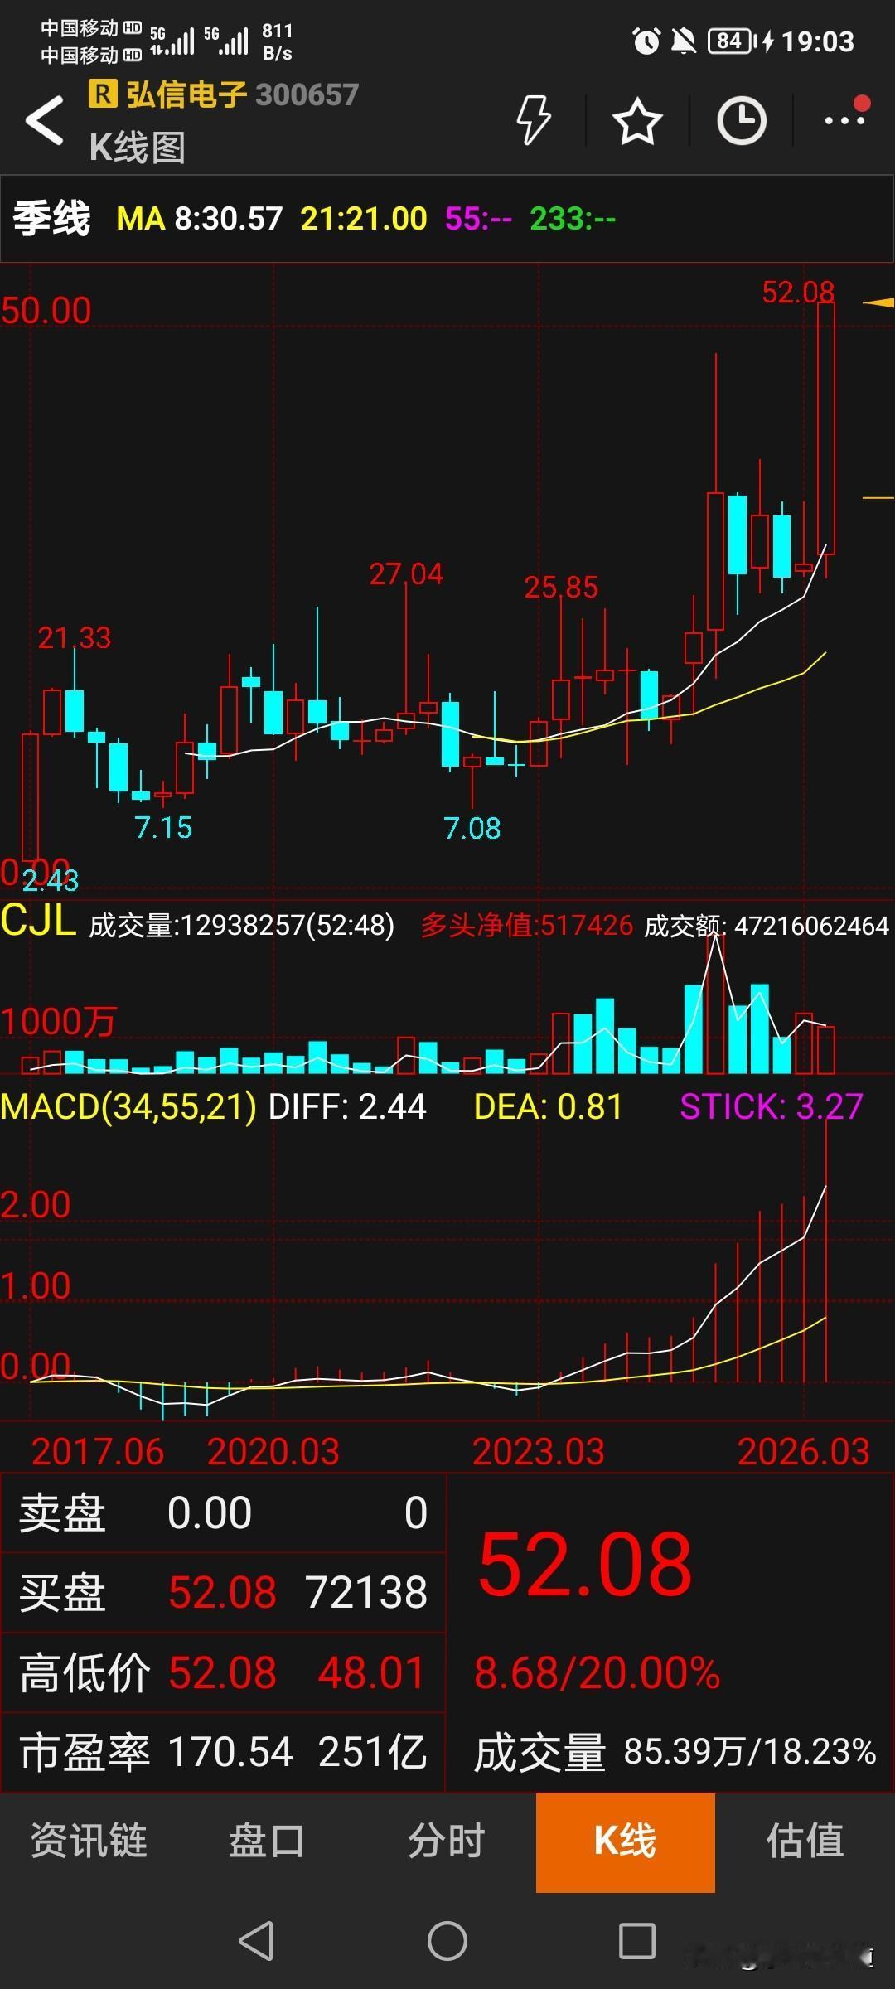Tap the 2.43 low label
The image size is (895, 1989).
50,880
